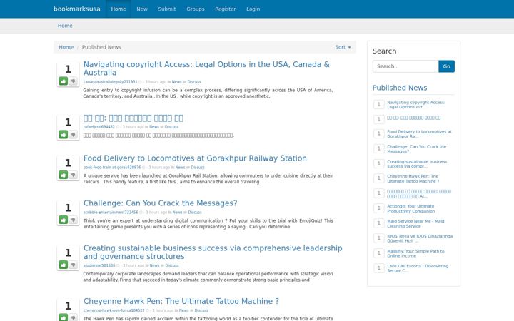Open the Login page
This screenshot has width=514, height=321.
[x=253, y=9]
